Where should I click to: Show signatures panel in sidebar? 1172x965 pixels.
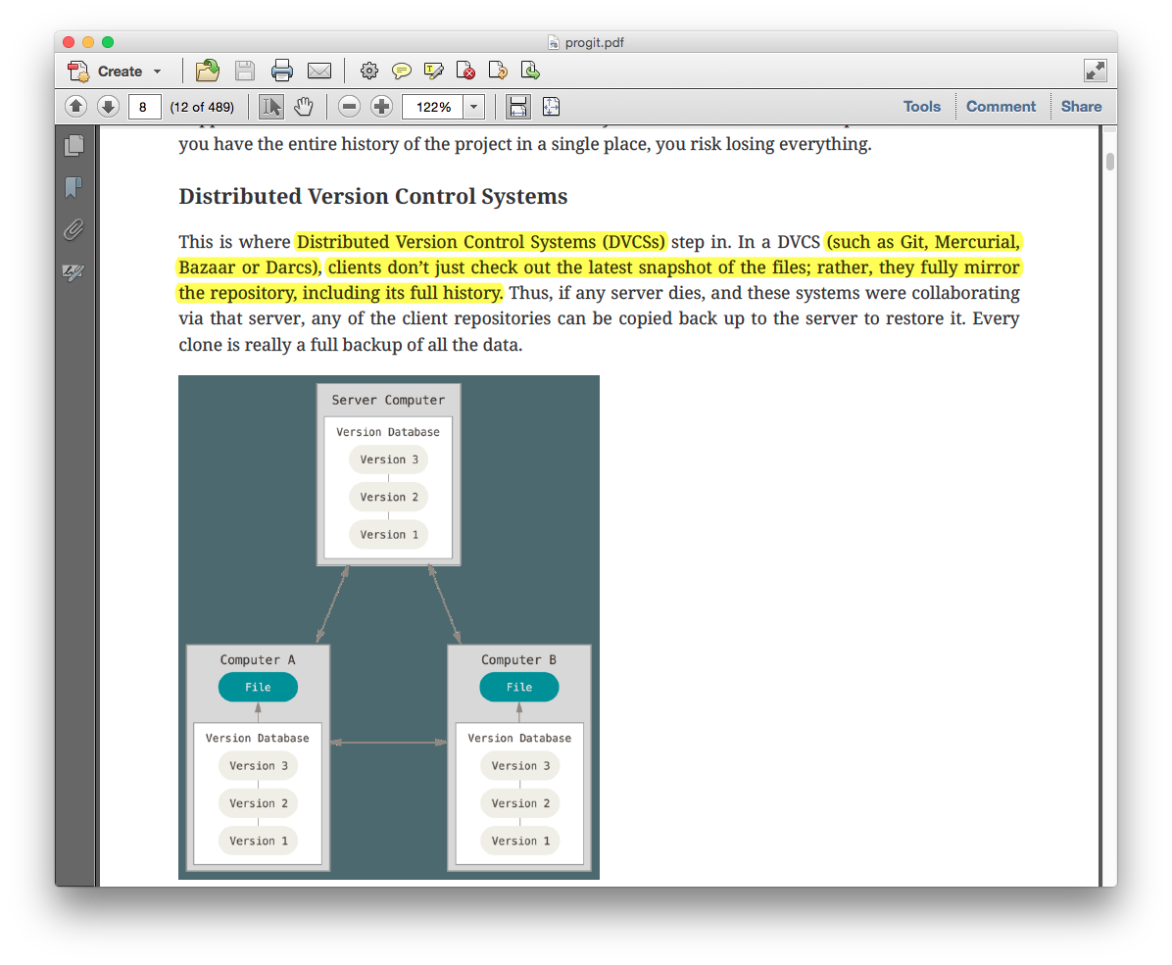[x=73, y=272]
